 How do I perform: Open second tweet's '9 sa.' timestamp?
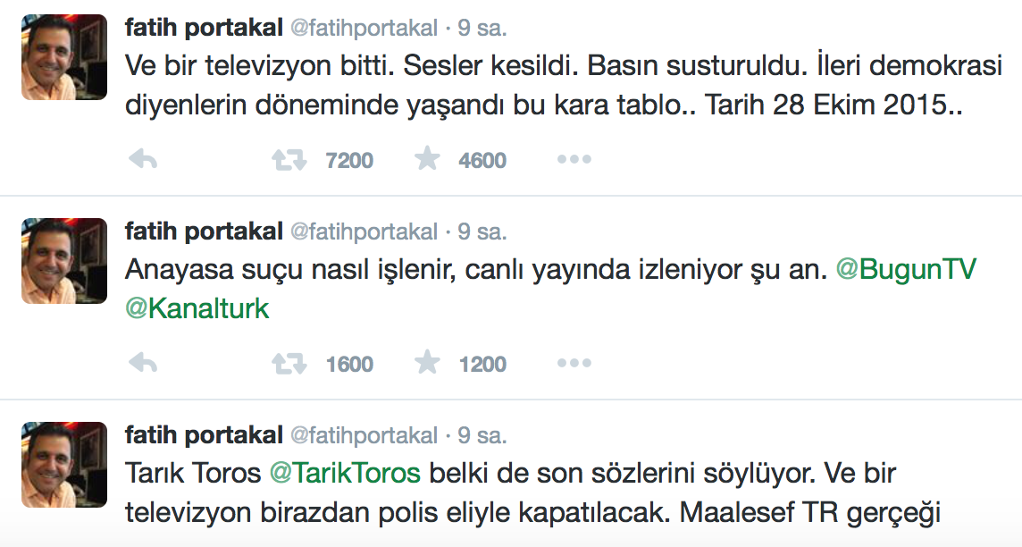click(482, 232)
